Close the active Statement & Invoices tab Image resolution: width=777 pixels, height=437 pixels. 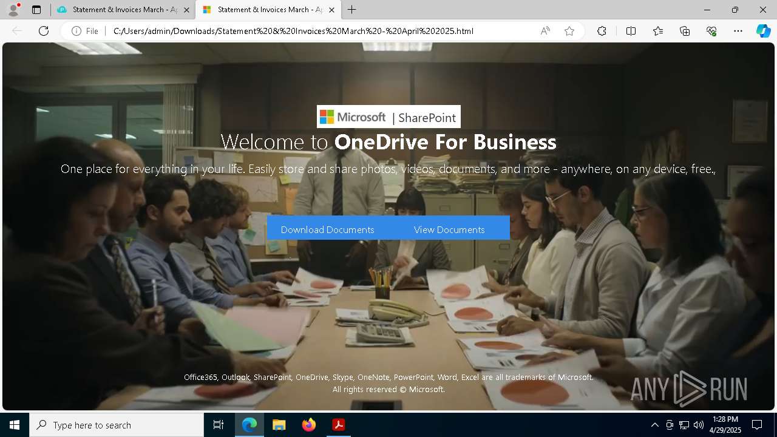[331, 10]
